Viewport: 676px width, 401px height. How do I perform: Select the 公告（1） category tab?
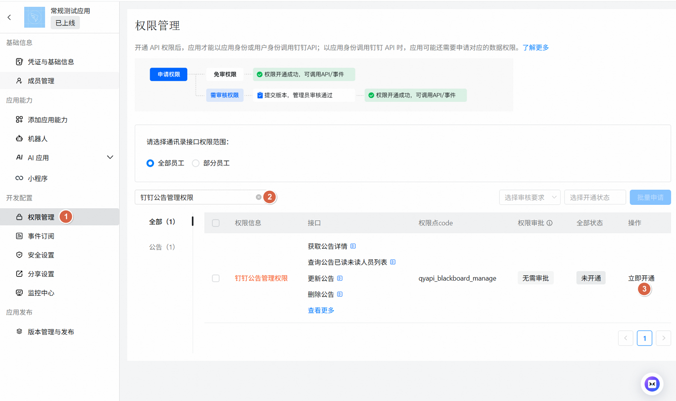[162, 247]
